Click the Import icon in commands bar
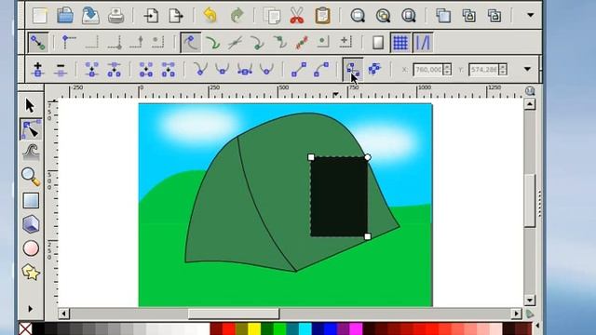The image size is (596, 335). 151,16
